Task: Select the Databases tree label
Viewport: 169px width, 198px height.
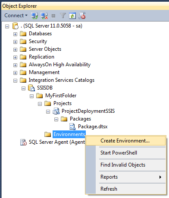Action: pos(40,34)
